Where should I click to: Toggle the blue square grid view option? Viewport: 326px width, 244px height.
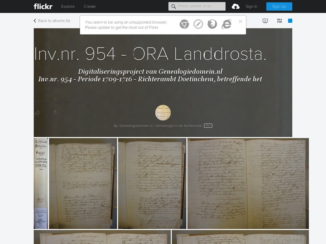click(291, 20)
